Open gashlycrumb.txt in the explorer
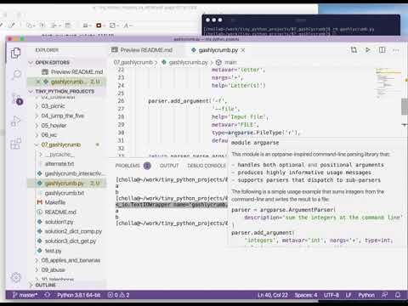This screenshot has width=408, height=306. pyautogui.click(x=65, y=193)
